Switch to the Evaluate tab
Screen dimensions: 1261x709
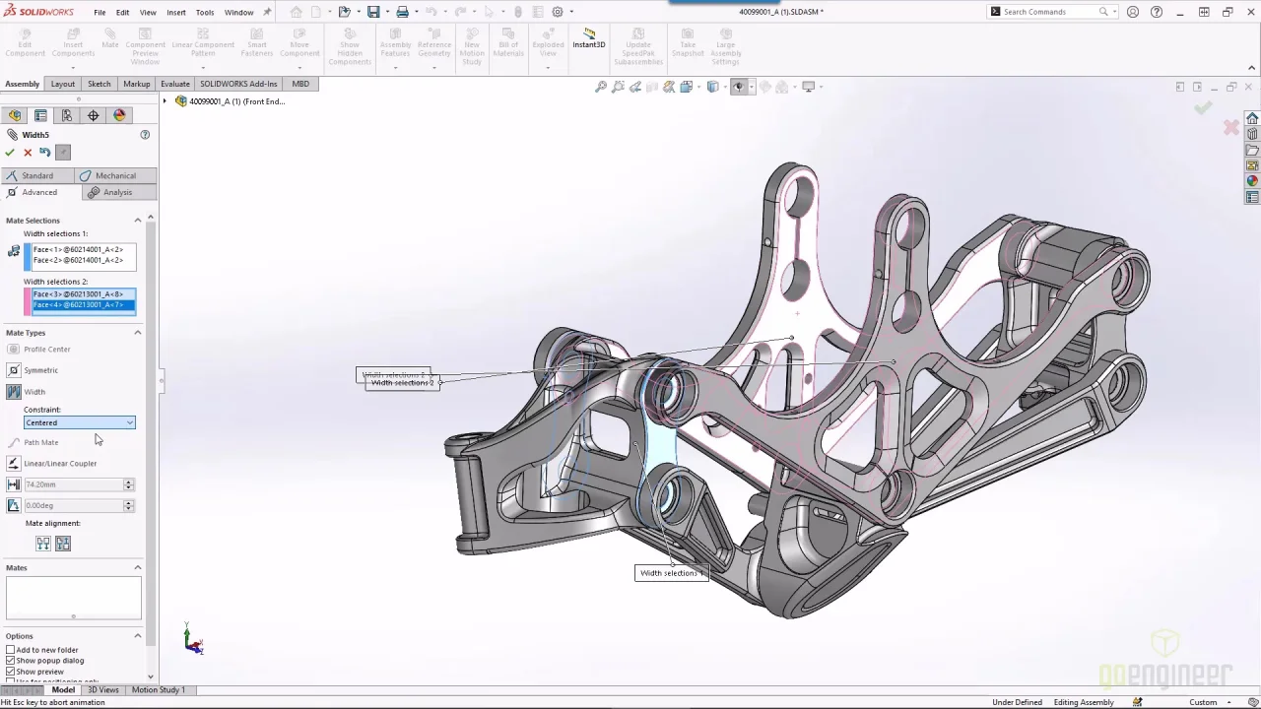174,84
